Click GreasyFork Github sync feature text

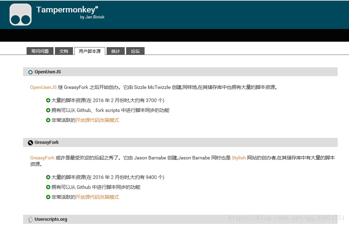coord(96,187)
